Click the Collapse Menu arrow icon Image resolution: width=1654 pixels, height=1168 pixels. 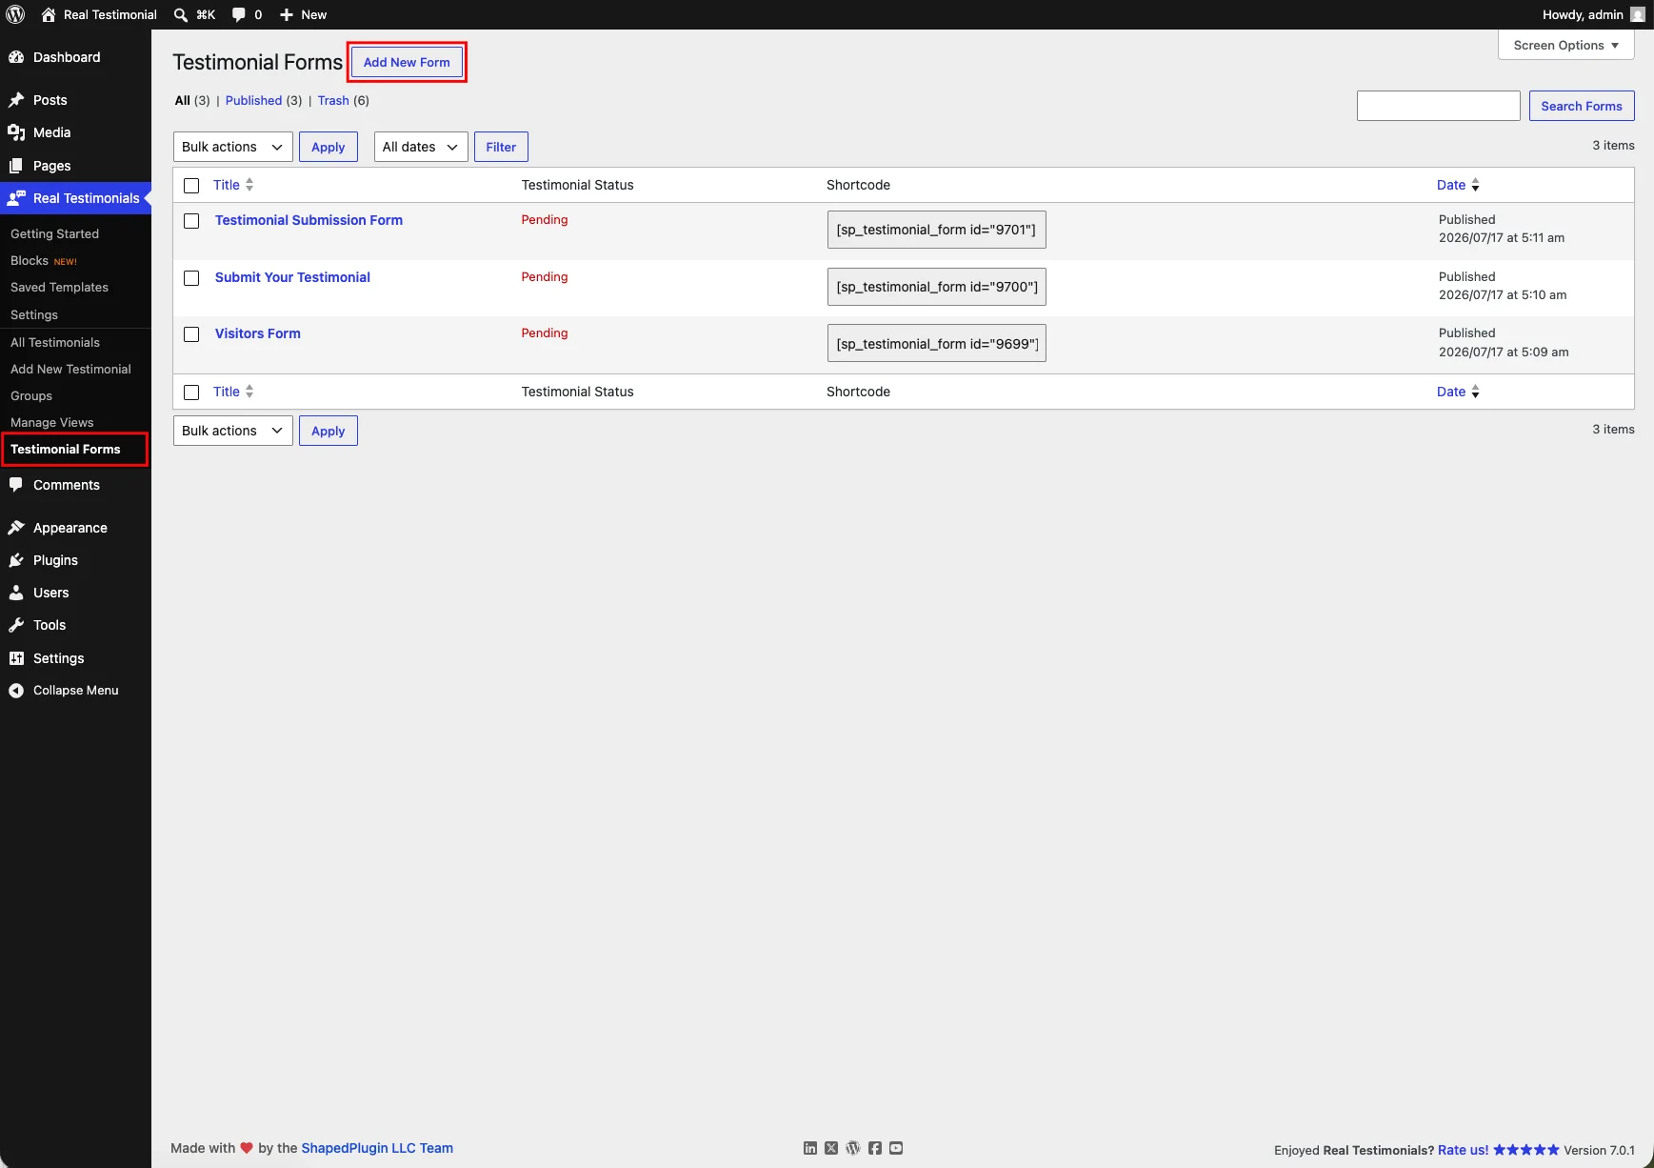(x=16, y=691)
